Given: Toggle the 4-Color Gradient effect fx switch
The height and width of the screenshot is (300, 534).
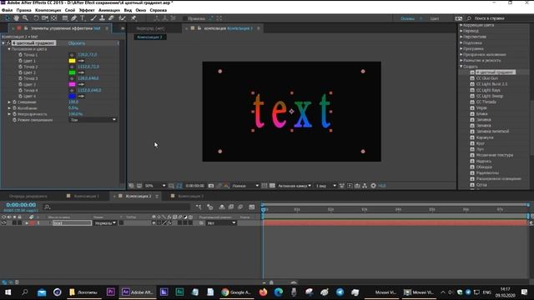Looking at the screenshot, I should coord(9,43).
